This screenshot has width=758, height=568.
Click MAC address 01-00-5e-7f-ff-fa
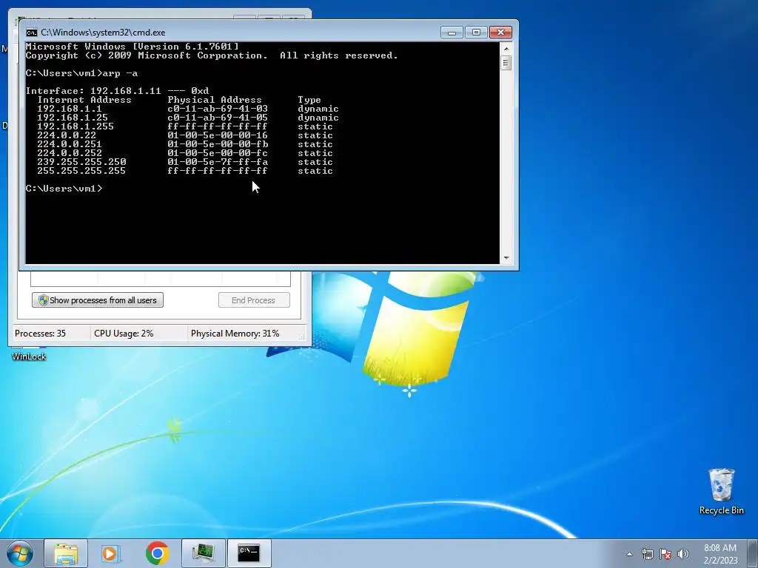coord(218,162)
